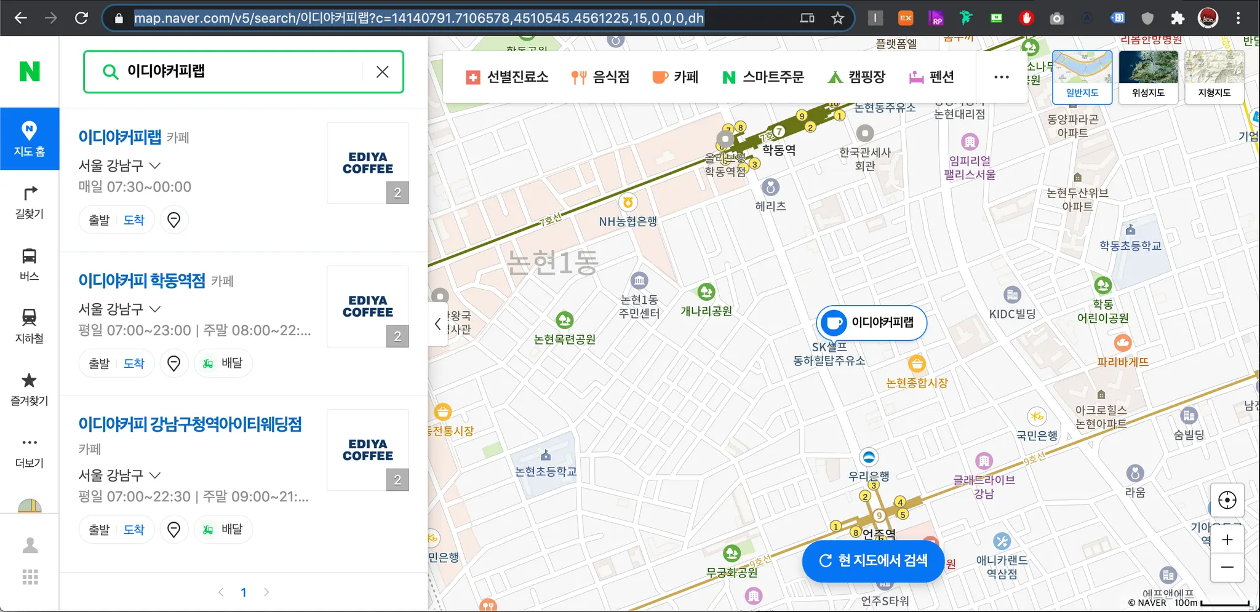Click the 강남구청역아이티웨딩점 배달 delivery button

[x=223, y=530]
